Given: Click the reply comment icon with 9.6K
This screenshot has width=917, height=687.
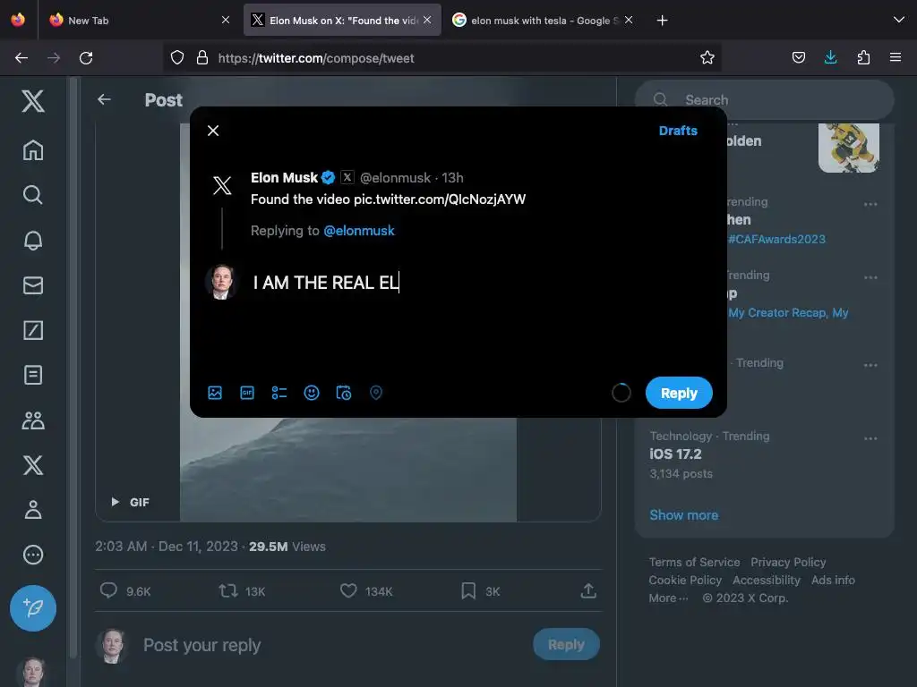Looking at the screenshot, I should point(108,590).
